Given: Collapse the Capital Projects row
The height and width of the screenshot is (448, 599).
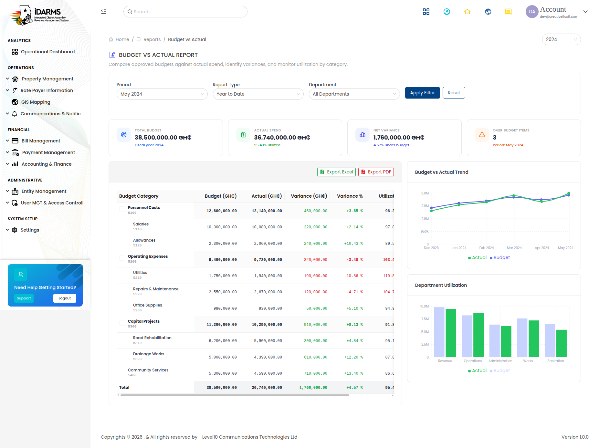Looking at the screenshot, I should pyautogui.click(x=122, y=323).
